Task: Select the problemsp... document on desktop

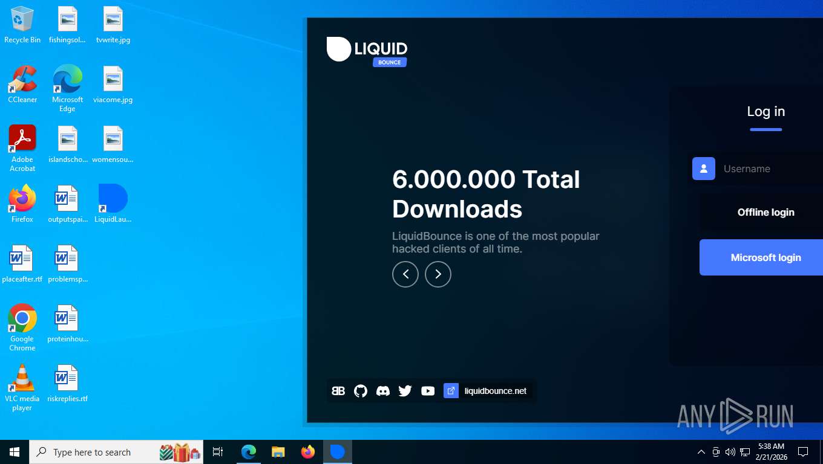Action: [67, 264]
